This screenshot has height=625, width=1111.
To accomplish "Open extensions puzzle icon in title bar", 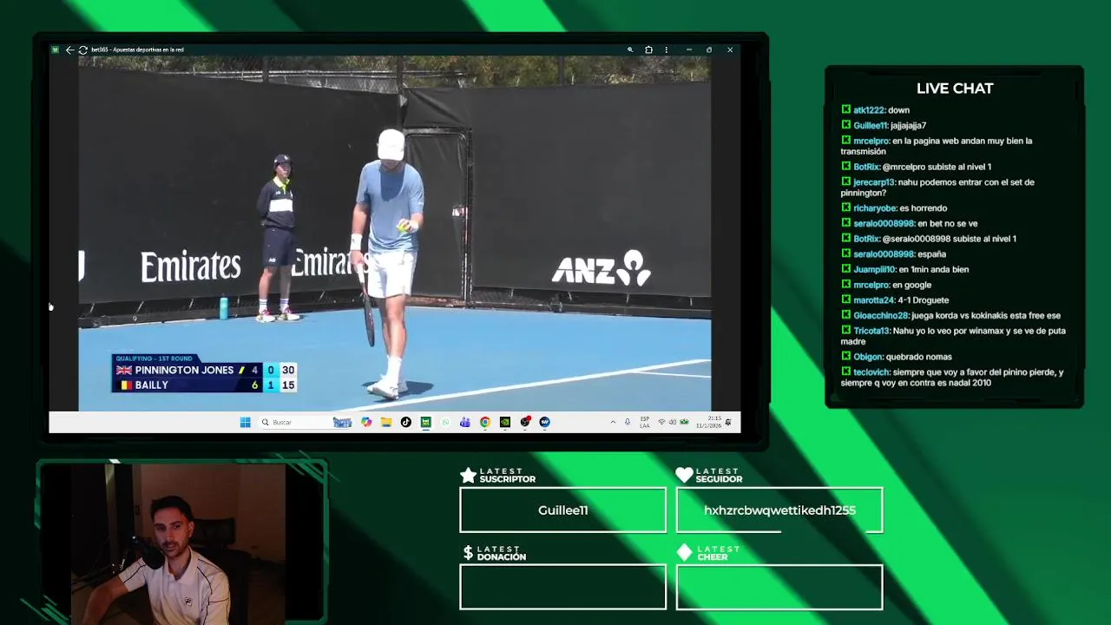I will (x=648, y=49).
